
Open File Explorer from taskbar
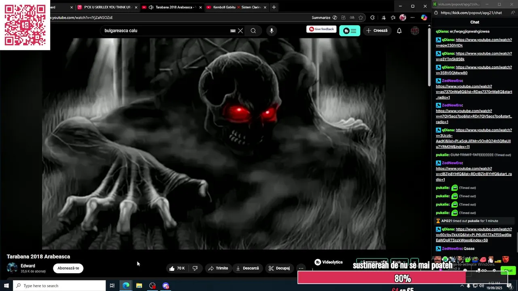click(139, 286)
